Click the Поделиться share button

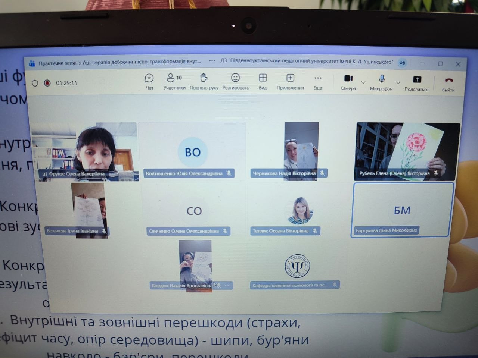(x=416, y=82)
